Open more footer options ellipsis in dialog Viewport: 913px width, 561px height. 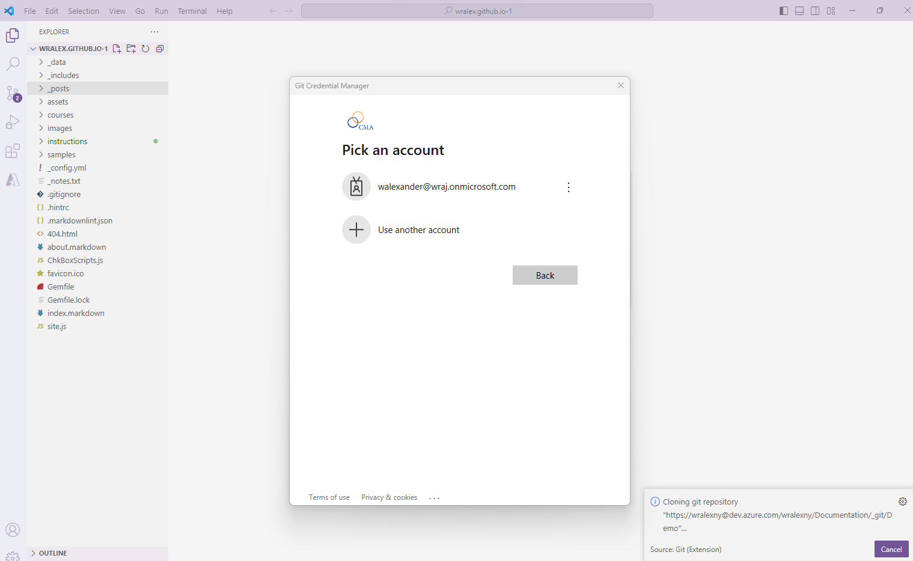tap(435, 498)
